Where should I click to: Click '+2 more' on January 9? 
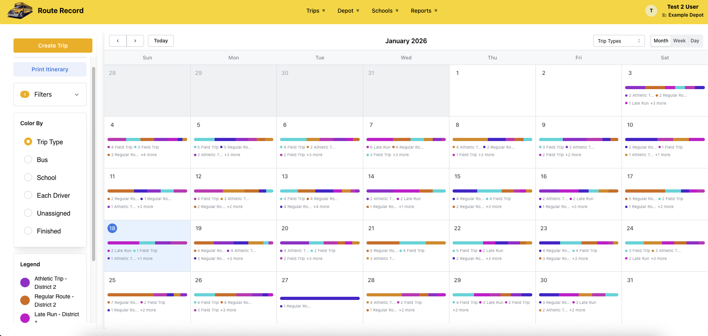(573, 155)
